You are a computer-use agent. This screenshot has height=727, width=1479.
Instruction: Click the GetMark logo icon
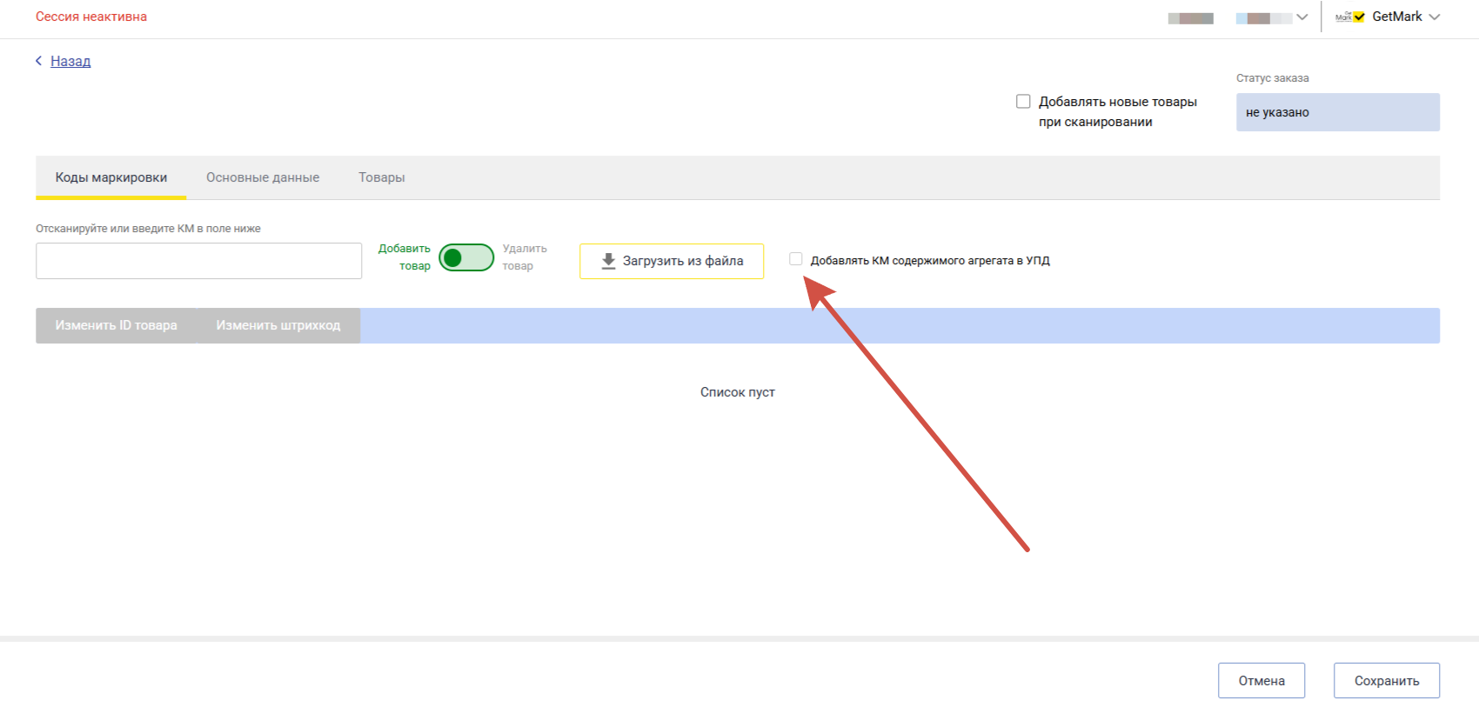point(1350,17)
